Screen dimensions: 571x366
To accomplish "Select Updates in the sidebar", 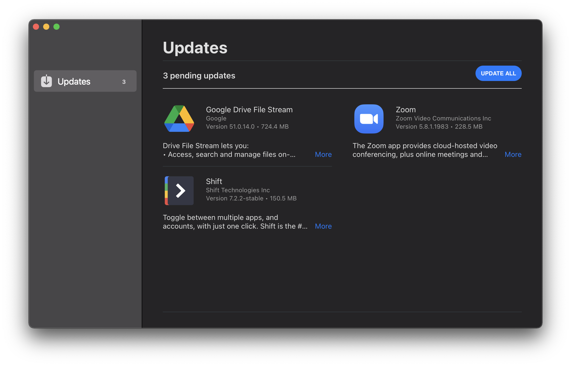I will click(74, 81).
